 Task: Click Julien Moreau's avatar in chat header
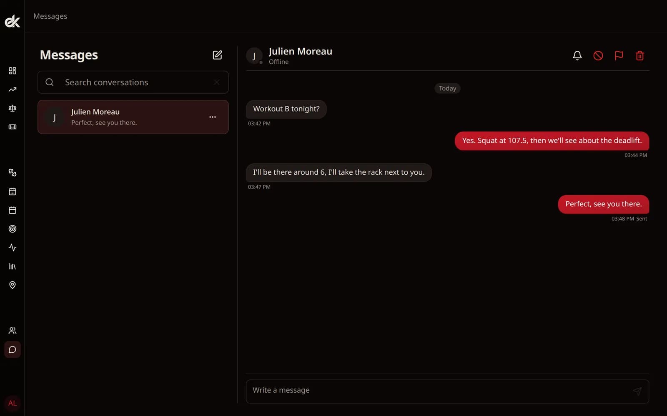tap(254, 56)
